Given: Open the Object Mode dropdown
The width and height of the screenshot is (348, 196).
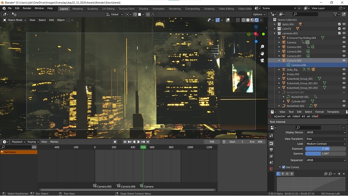Looking at the screenshot, I should click(15, 20).
